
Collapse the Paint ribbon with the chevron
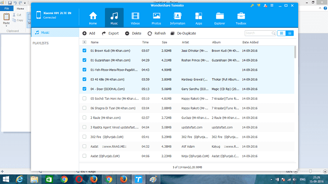click(320, 9)
